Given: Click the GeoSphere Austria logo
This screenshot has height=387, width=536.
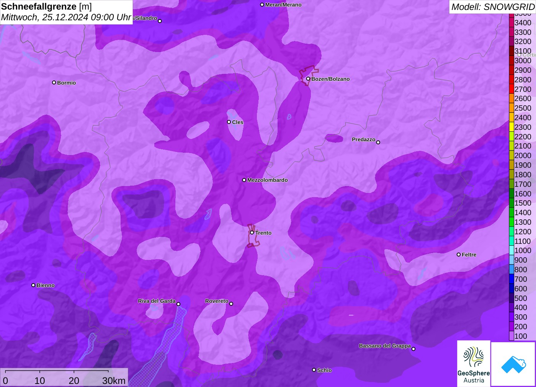Looking at the screenshot, I should pos(474,363).
